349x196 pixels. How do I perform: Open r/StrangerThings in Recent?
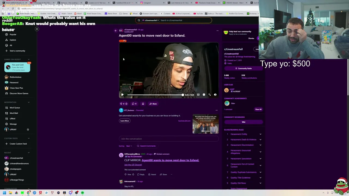point(17,180)
